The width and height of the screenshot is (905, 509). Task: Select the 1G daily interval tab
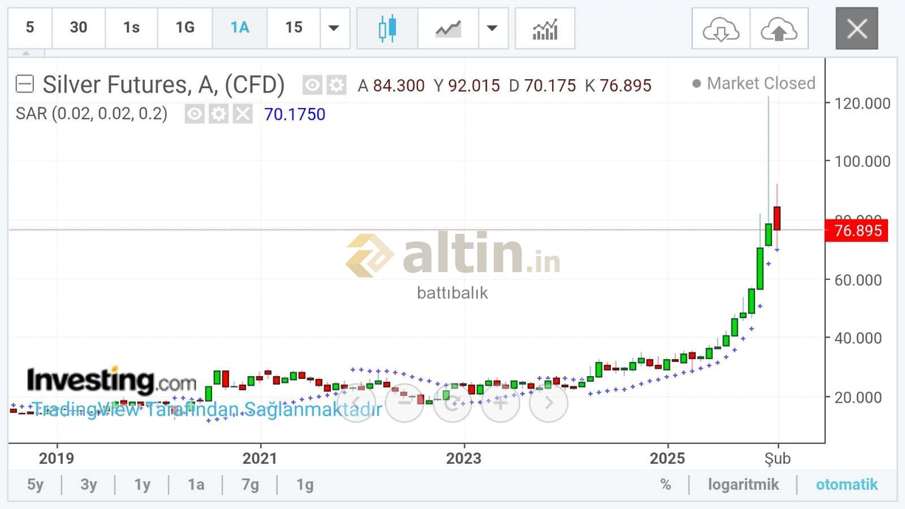pos(185,28)
